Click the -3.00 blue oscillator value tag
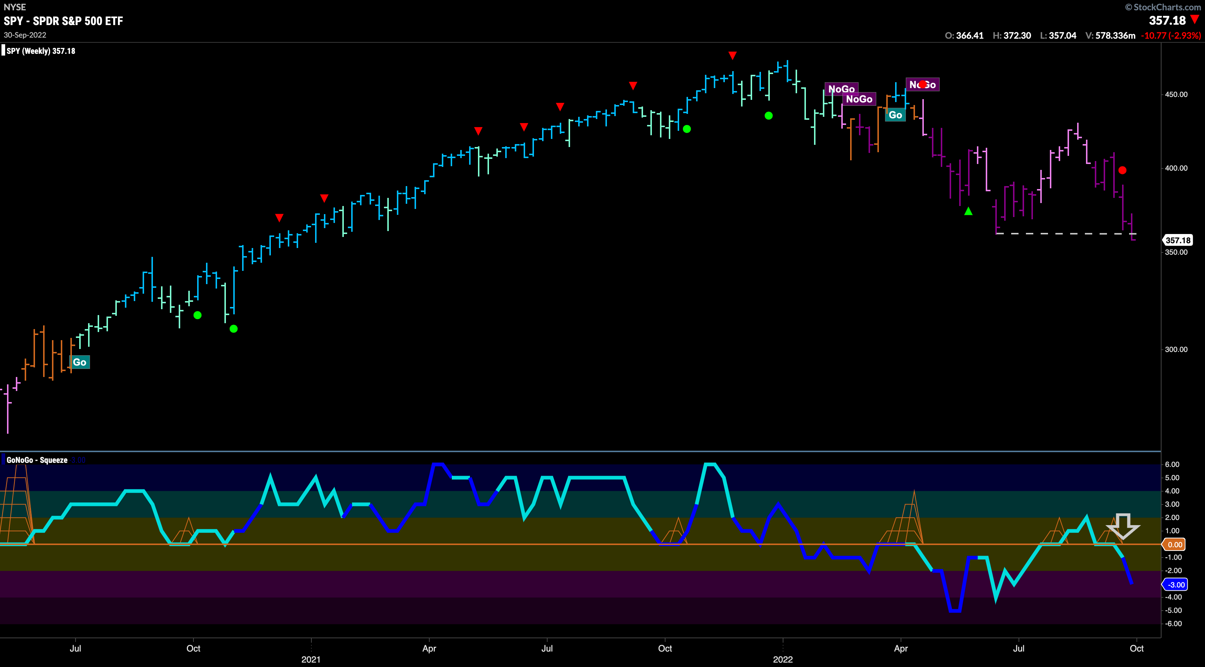The width and height of the screenshot is (1205, 667). pyautogui.click(x=1176, y=585)
